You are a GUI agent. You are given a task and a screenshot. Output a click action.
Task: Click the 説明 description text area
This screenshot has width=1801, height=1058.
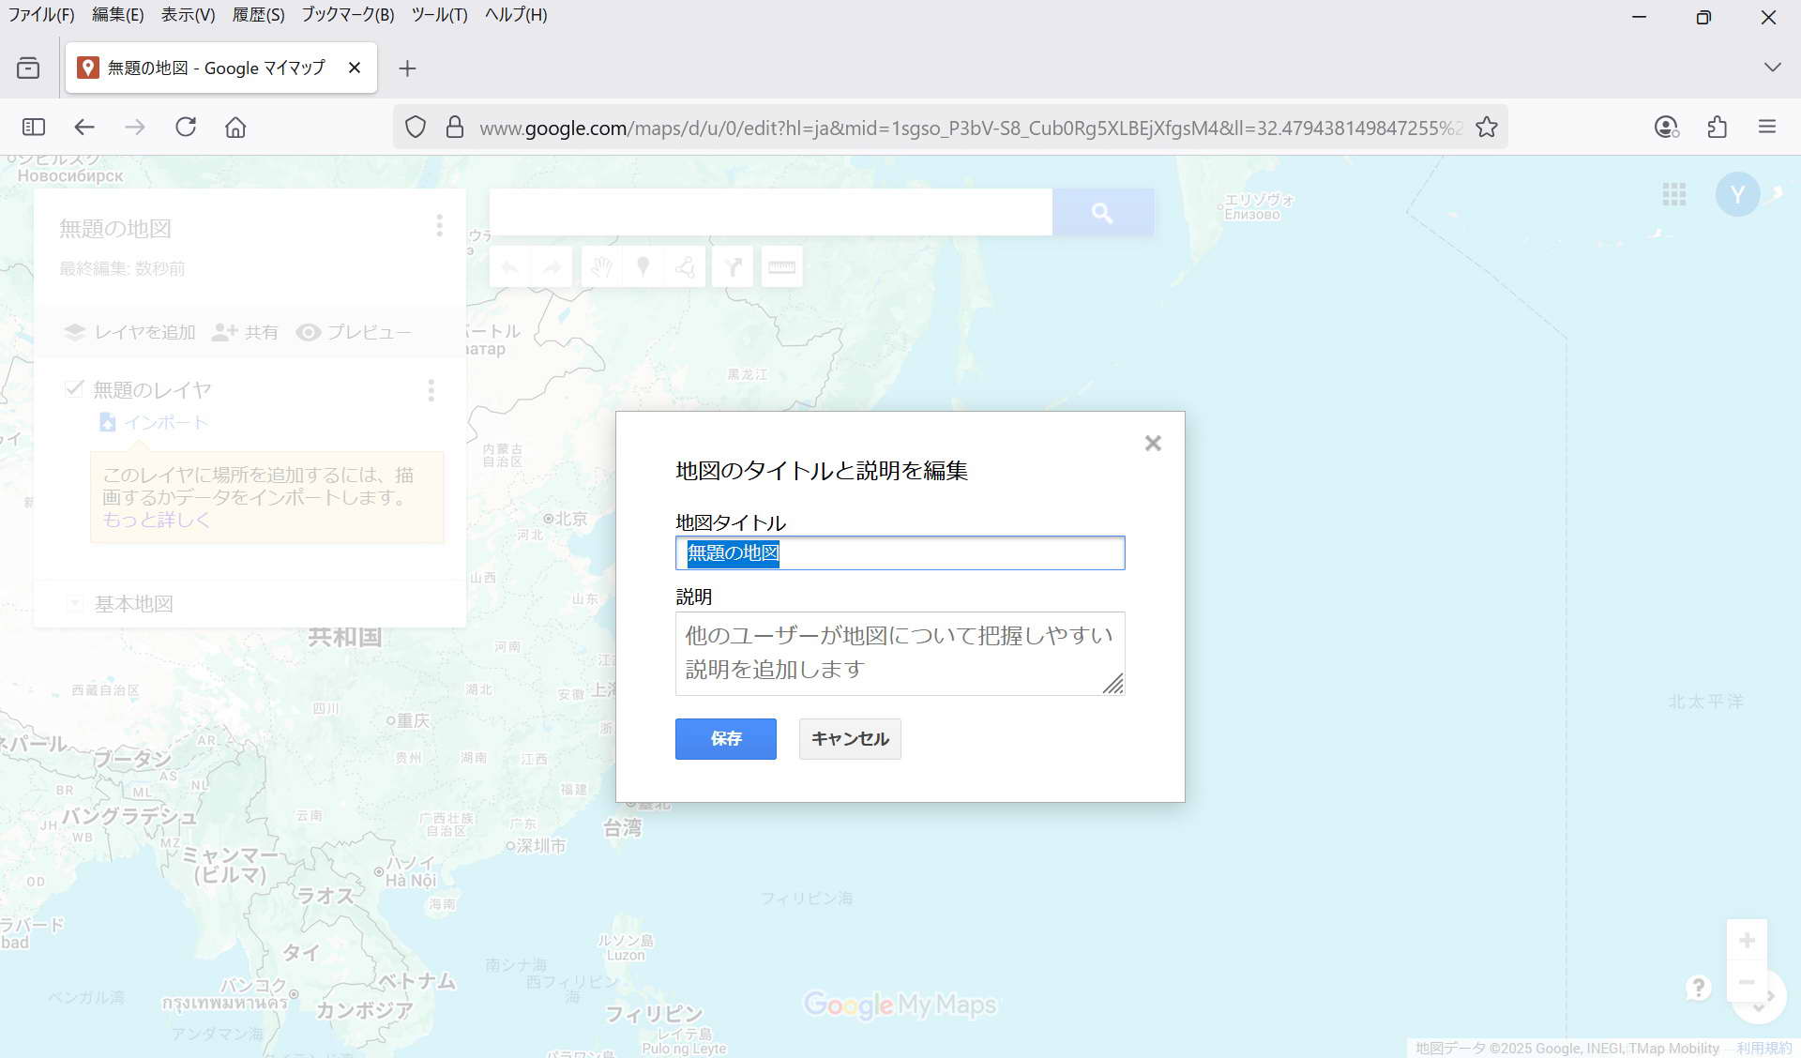tap(899, 654)
